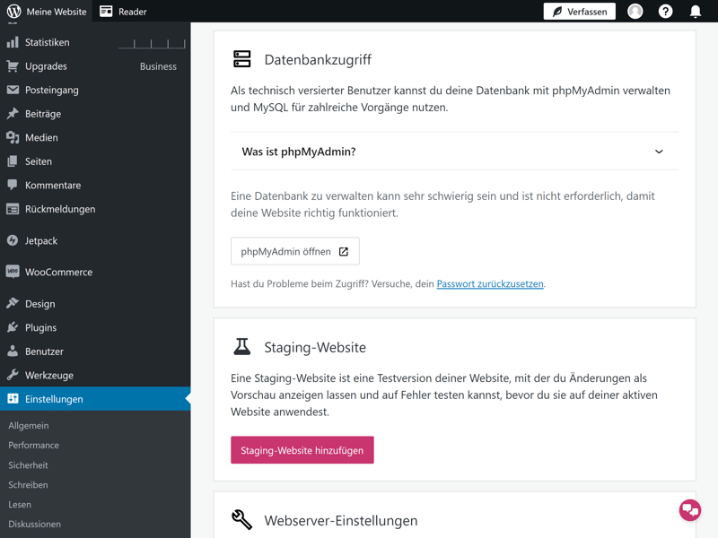
Task: Expand the 'Was ist phpMyAdmin?' section
Action: (299, 152)
